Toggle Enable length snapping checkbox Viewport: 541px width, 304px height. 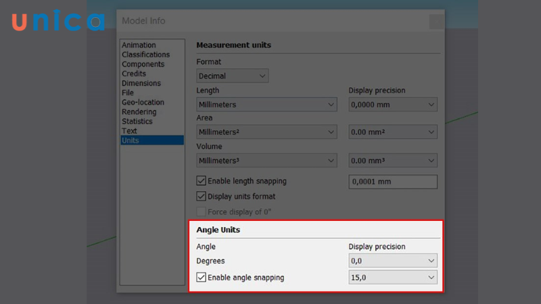202,181
